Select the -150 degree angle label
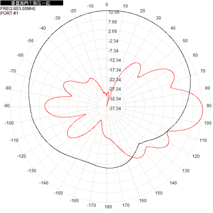Screen dimensions: 213x213 click(x=59, y=193)
